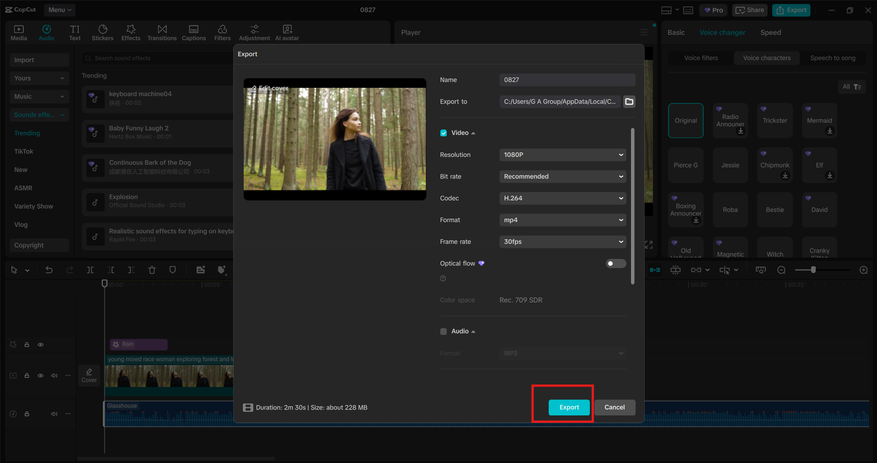Click the export Name input field
This screenshot has height=463, width=877.
pyautogui.click(x=567, y=80)
